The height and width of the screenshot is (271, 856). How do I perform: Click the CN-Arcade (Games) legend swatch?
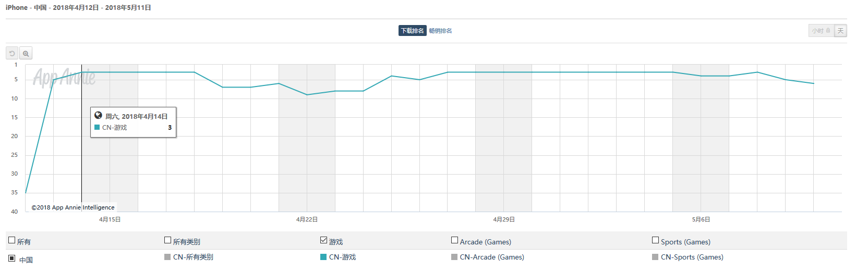454,257
